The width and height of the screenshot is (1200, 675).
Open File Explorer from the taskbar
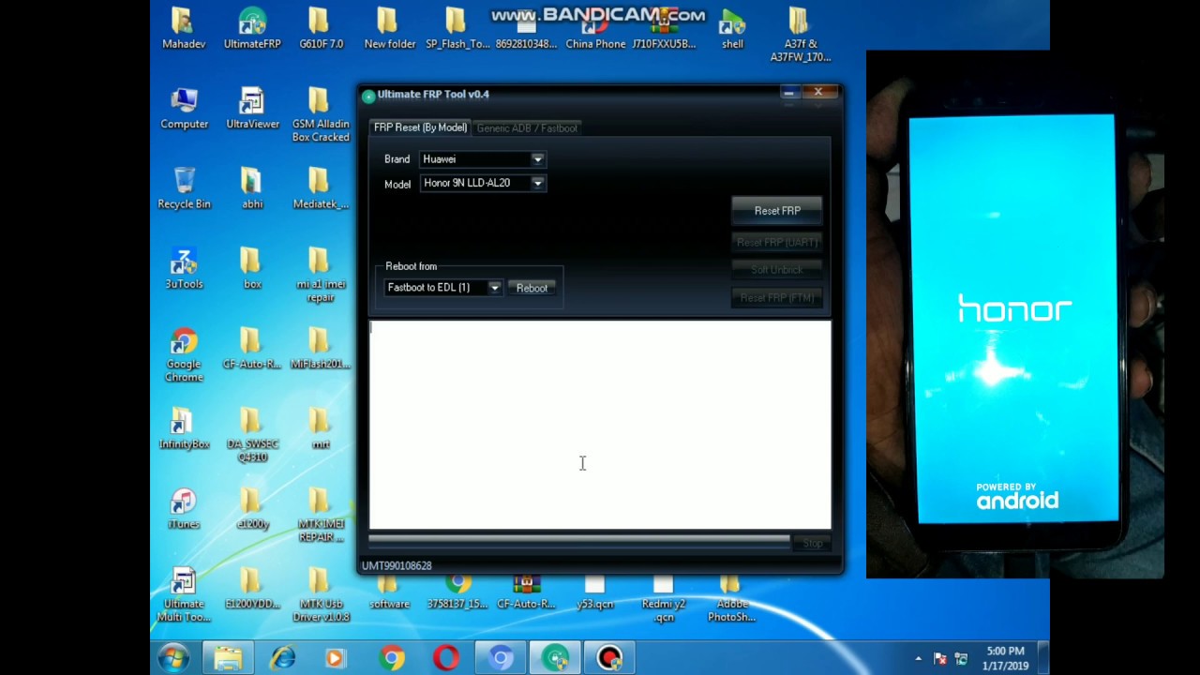coord(228,658)
